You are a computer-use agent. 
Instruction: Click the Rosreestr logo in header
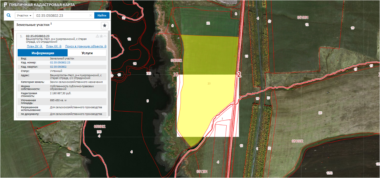click(5, 5)
